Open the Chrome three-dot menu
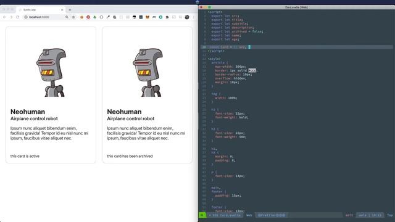The height and width of the screenshot is (222, 395). pyautogui.click(x=193, y=17)
